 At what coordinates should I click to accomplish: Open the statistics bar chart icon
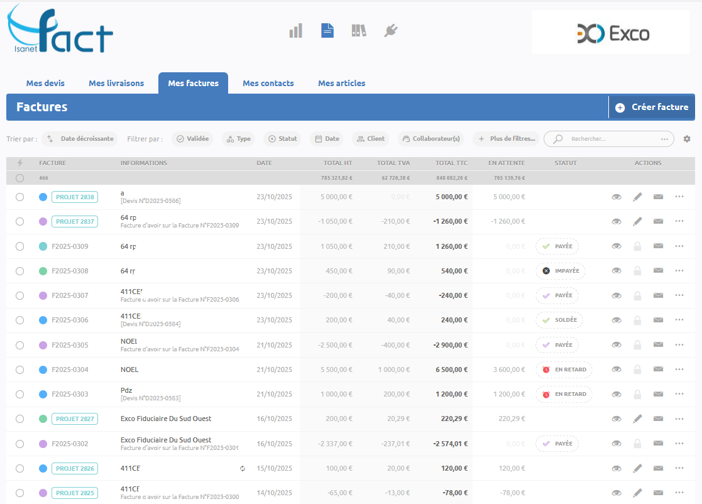296,31
